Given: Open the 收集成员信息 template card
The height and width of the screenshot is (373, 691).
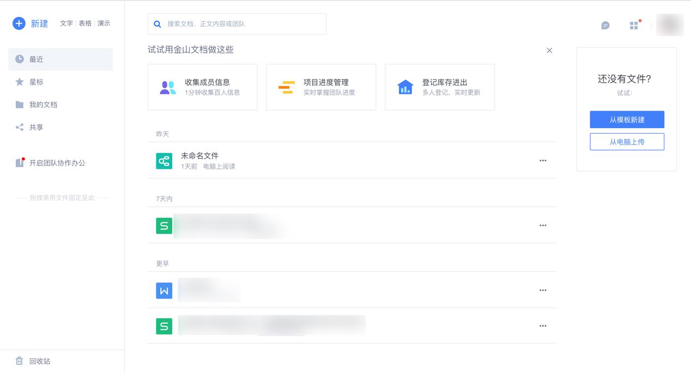Looking at the screenshot, I should tap(202, 87).
